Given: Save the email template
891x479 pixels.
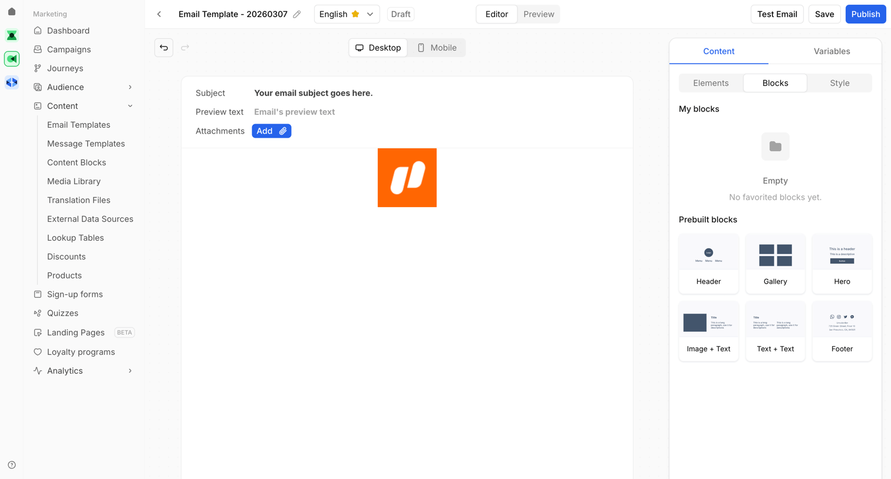Looking at the screenshot, I should 824,14.
